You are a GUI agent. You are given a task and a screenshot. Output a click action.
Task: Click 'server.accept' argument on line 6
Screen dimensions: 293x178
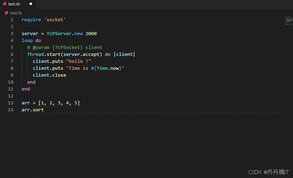[81, 54]
